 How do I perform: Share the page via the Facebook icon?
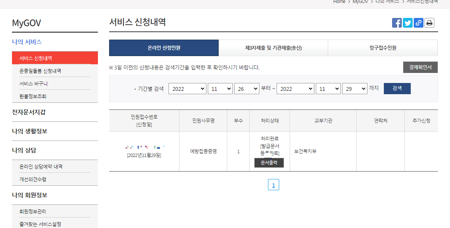[397, 22]
